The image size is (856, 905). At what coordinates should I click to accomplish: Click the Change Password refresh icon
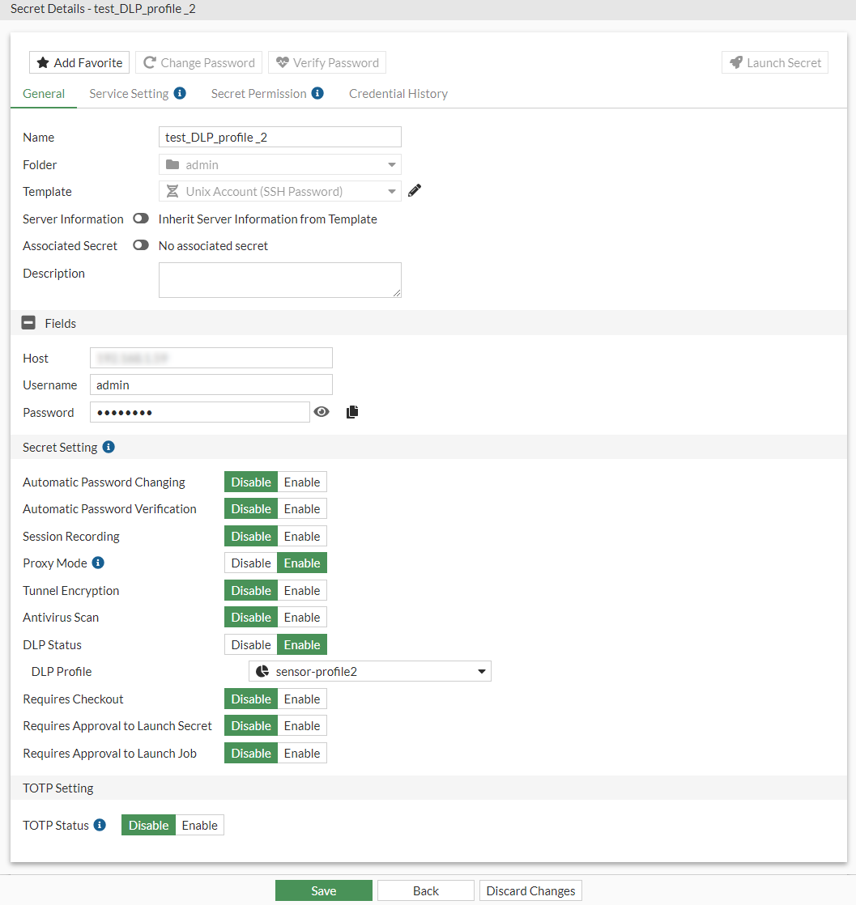[149, 62]
